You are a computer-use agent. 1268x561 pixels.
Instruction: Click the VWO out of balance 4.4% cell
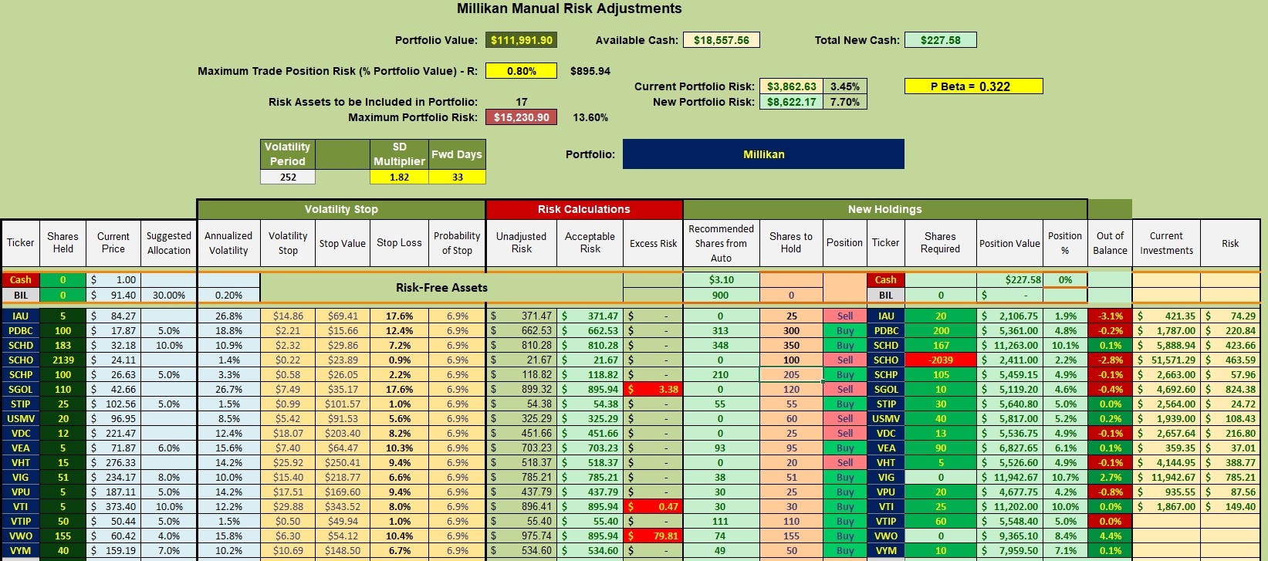[x=1110, y=536]
